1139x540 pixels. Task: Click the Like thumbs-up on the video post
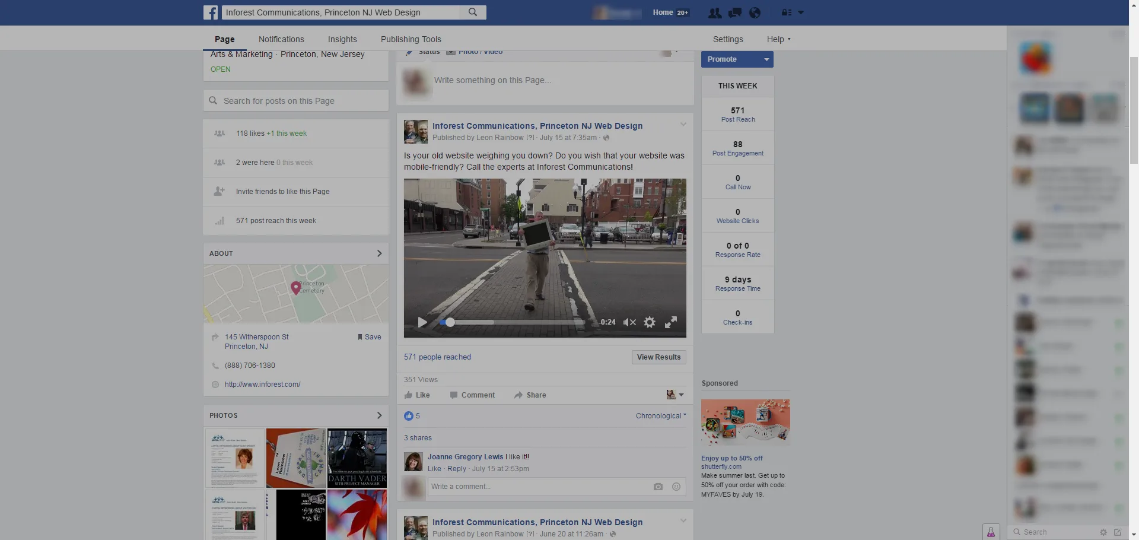coord(417,395)
